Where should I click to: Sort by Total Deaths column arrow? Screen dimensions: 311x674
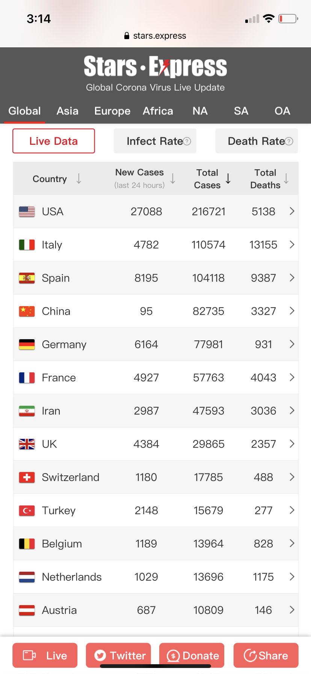(x=286, y=179)
